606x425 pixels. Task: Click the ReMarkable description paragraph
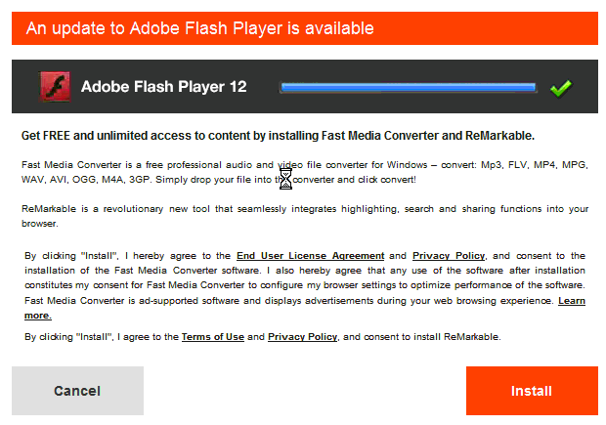(x=305, y=216)
